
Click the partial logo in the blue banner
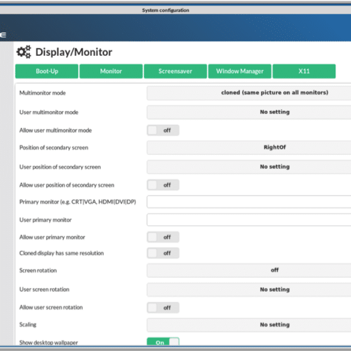tap(3, 35)
